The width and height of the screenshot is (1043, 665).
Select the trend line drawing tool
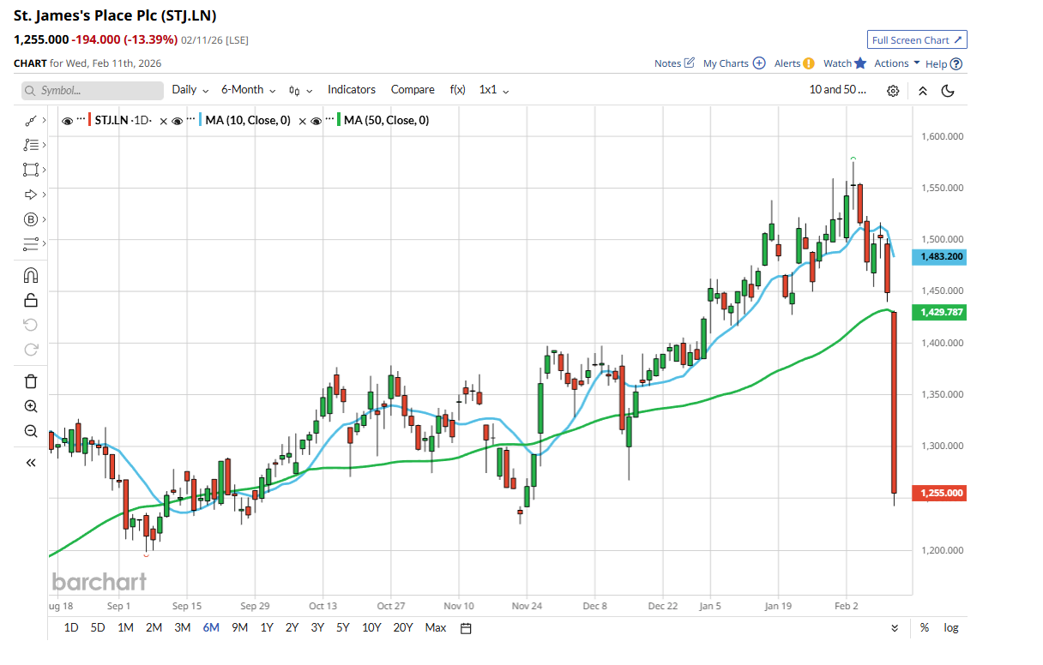(31, 121)
